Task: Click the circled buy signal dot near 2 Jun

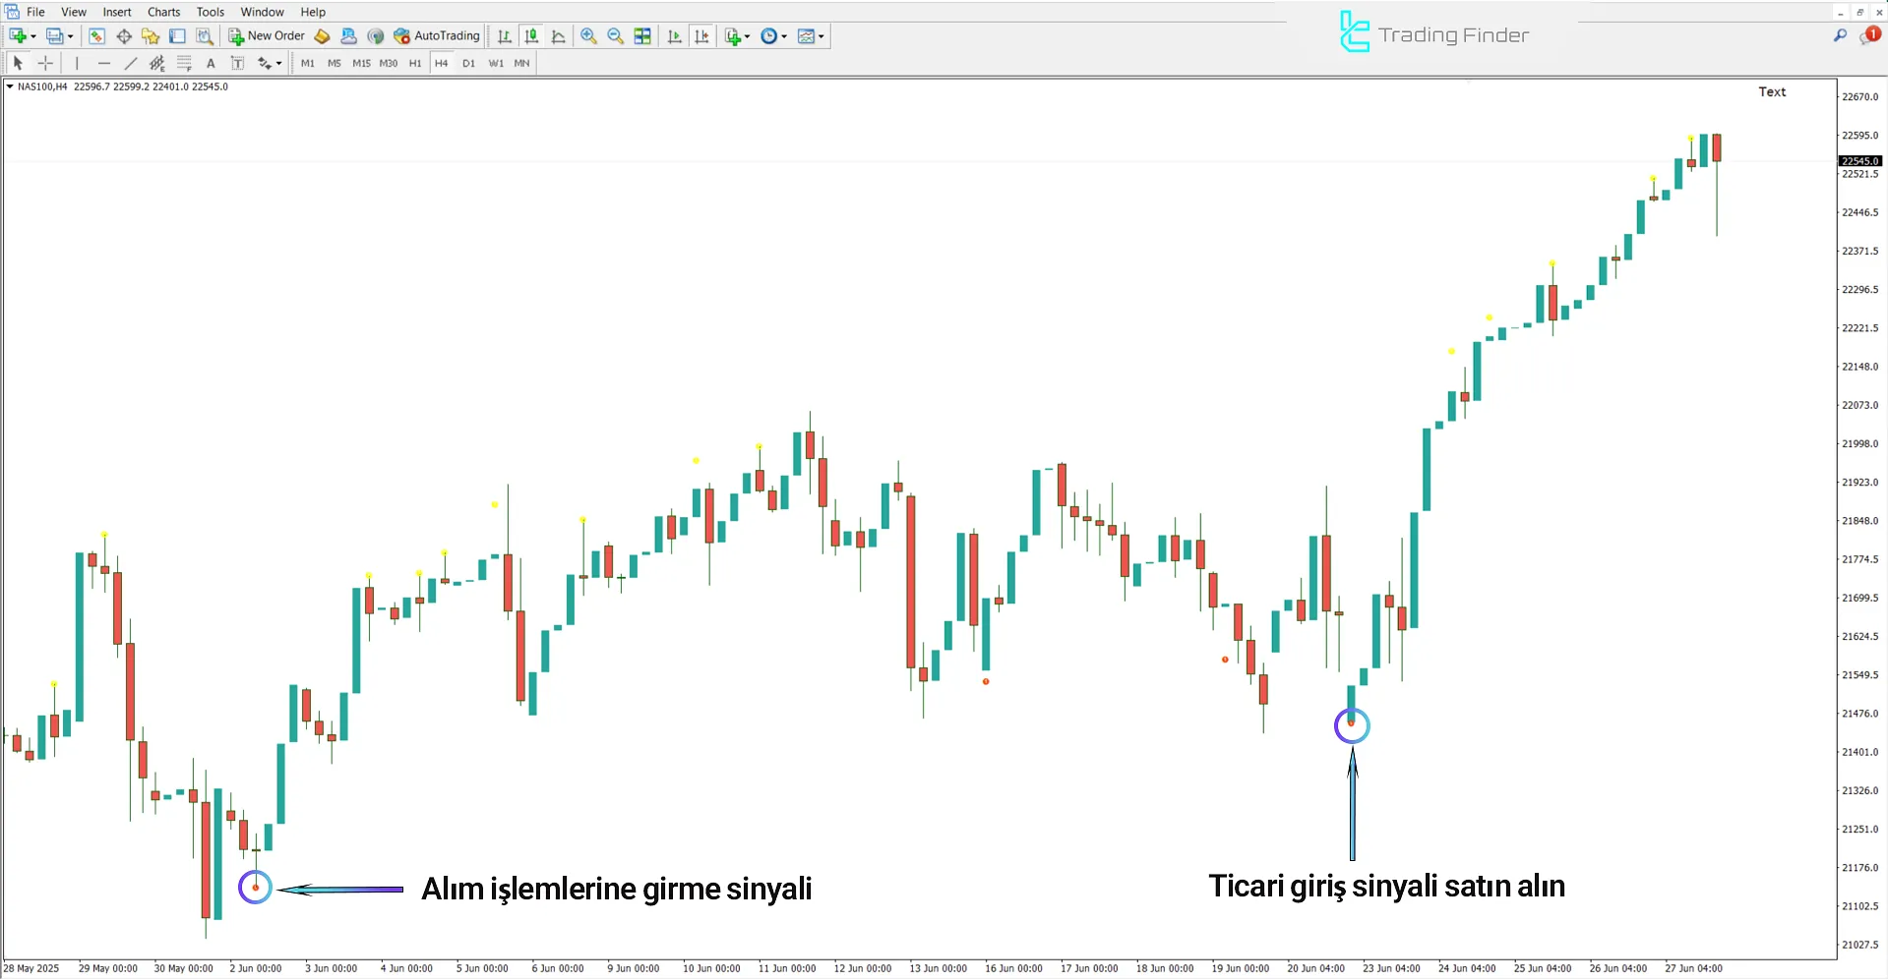Action: [x=256, y=888]
